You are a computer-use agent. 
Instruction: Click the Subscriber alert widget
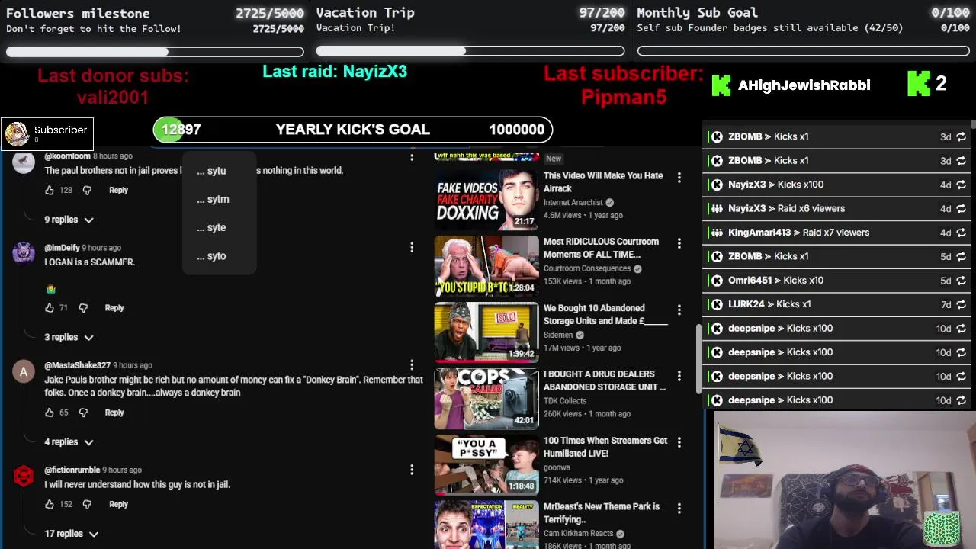coord(47,133)
